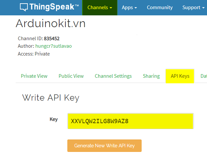
Task: Click the Channel ID number 835452
Action: point(52,38)
